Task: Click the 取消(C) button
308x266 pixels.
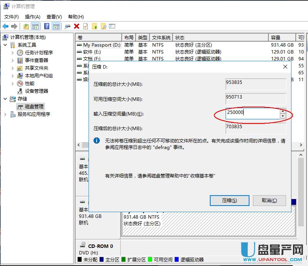Action: 269,201
